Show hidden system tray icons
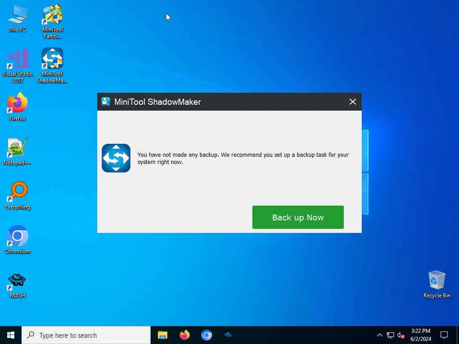This screenshot has height=344, width=459. (379, 335)
